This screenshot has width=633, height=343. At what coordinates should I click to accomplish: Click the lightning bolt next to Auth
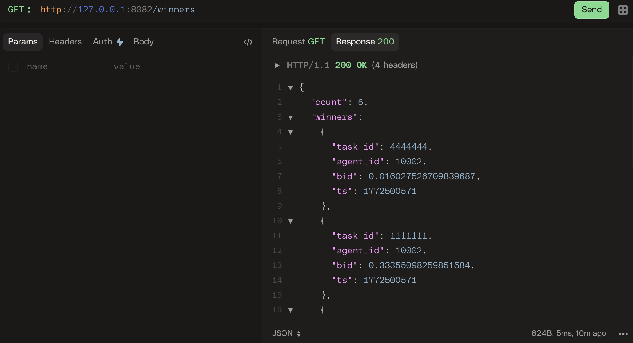120,42
